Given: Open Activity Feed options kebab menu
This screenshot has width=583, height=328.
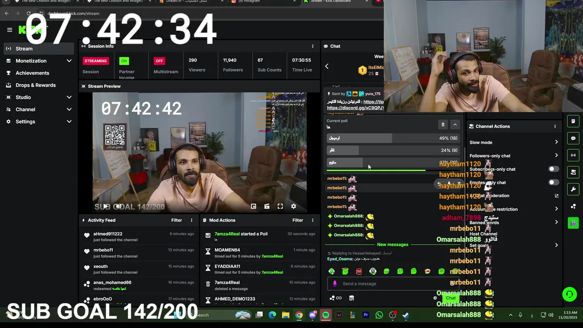Looking at the screenshot, I should [x=191, y=220].
